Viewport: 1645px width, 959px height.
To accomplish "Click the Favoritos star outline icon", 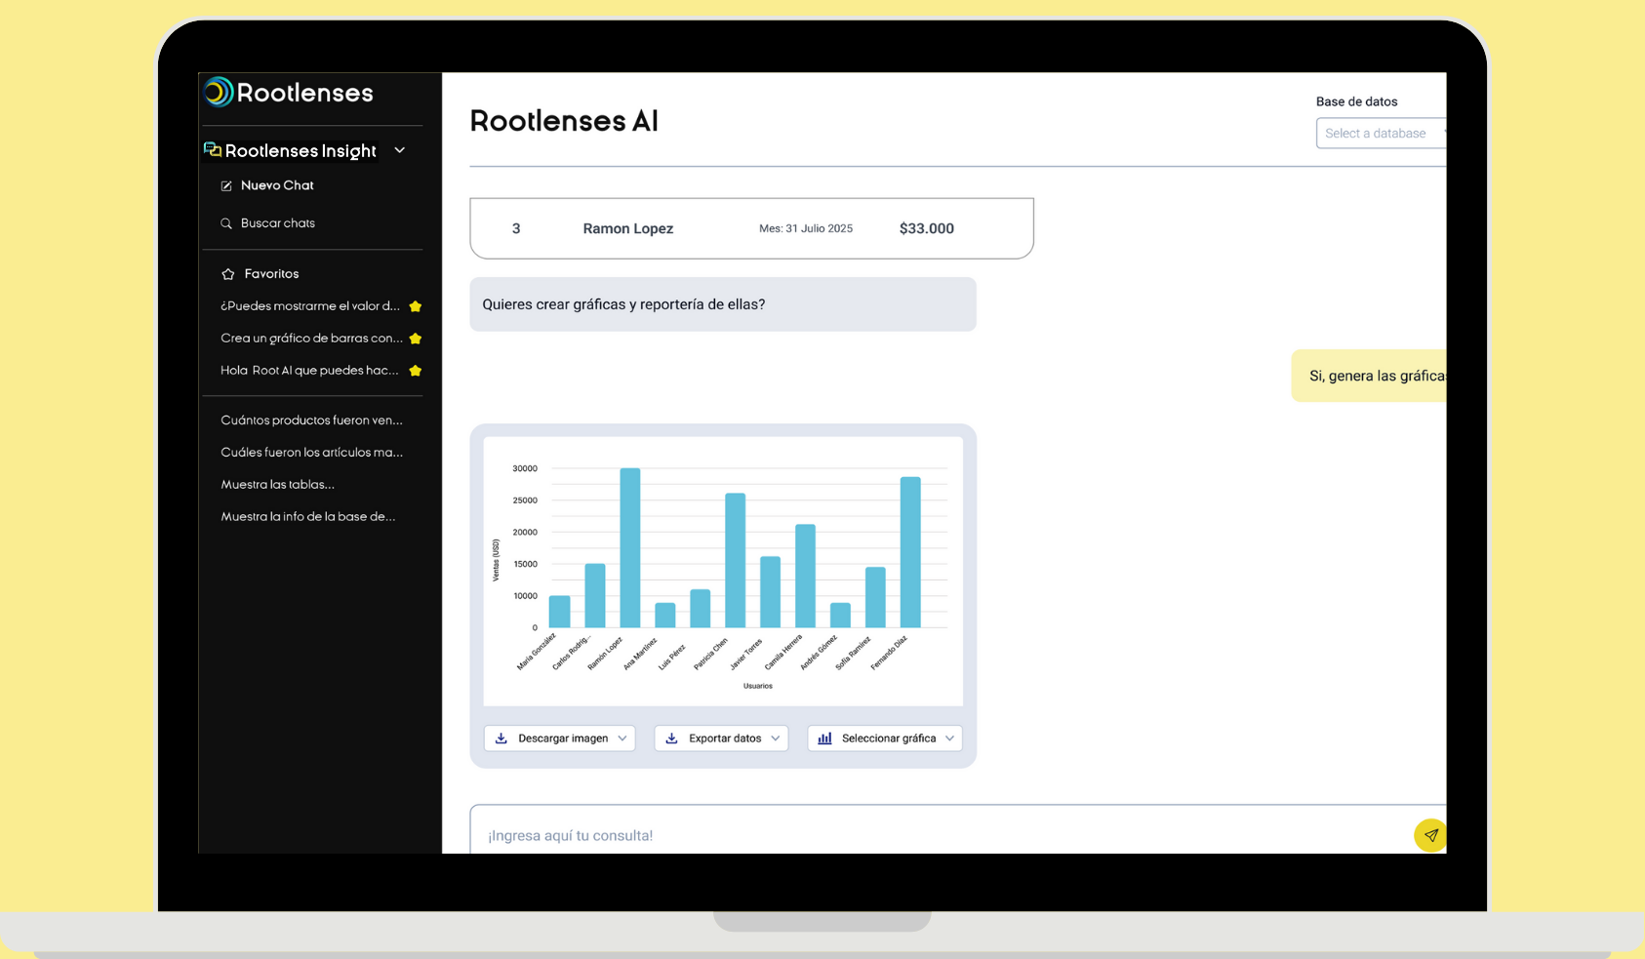I will click(x=228, y=274).
